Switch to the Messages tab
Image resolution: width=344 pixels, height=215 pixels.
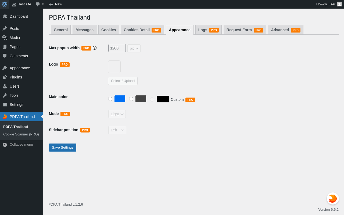coord(84,30)
